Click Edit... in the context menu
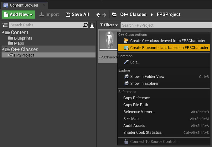Screen dimensions: 212x147 (164, 62)
